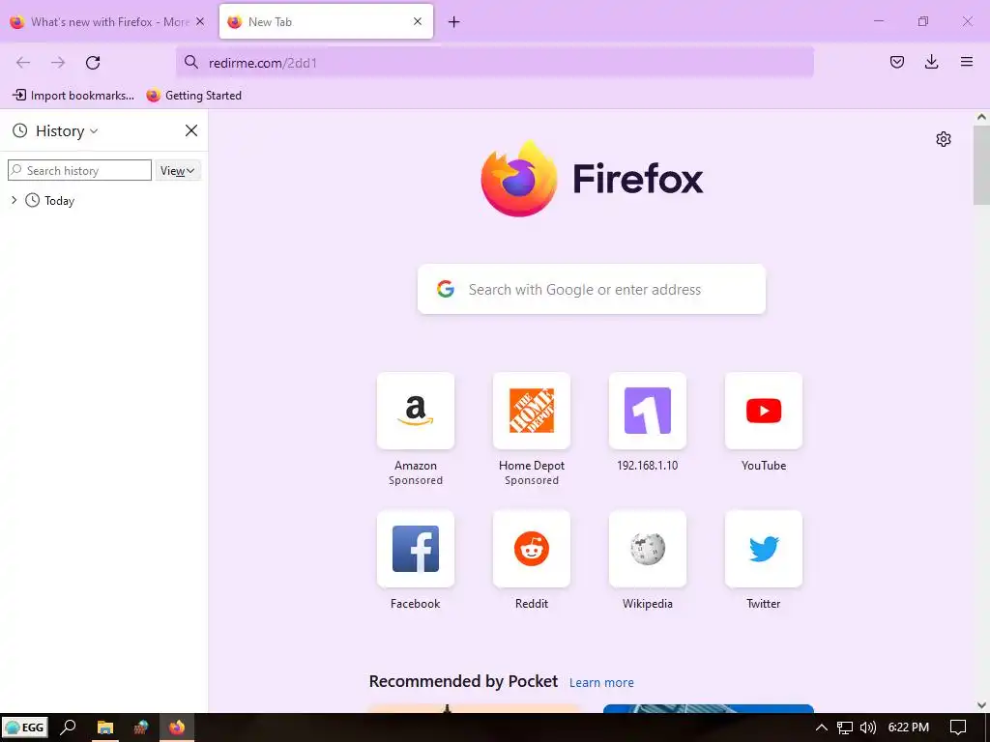
Task: Click the Recommended by Pocket heading
Action: (x=463, y=681)
